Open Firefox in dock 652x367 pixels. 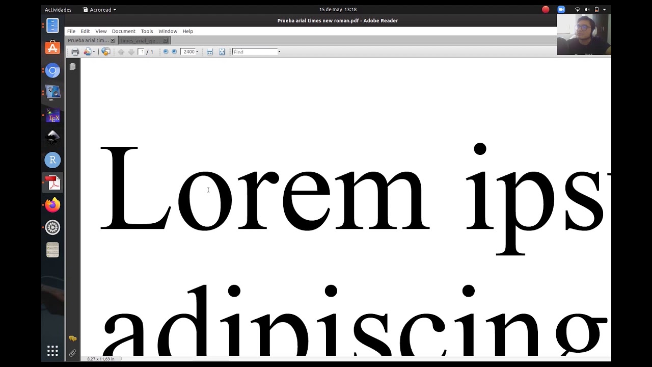[52, 205]
